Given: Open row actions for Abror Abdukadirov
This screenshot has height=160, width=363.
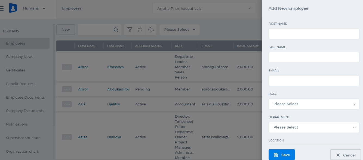Looking at the screenshot, I should 67,89.
